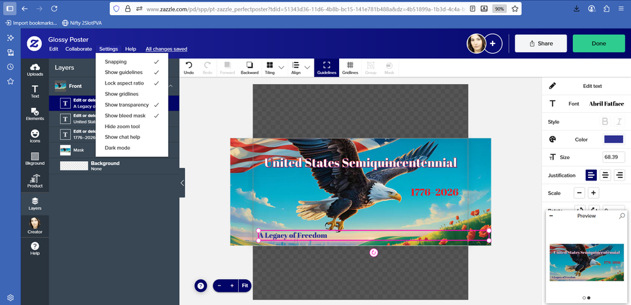Select the Text tool in sidebar

[35, 92]
